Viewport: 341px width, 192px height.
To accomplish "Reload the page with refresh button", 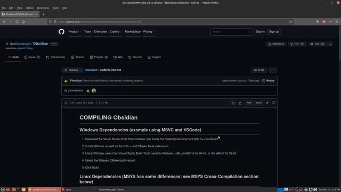I will click(x=17, y=22).
